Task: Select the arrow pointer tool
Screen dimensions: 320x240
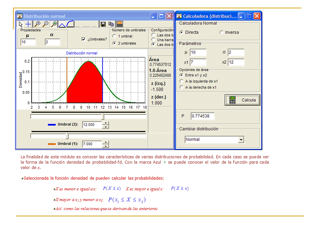Action: point(21,24)
